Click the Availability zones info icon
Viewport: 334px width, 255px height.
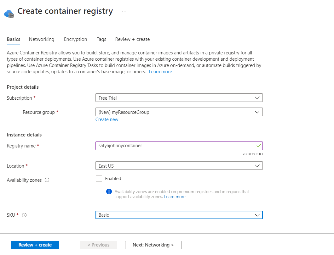pyautogui.click(x=47, y=180)
